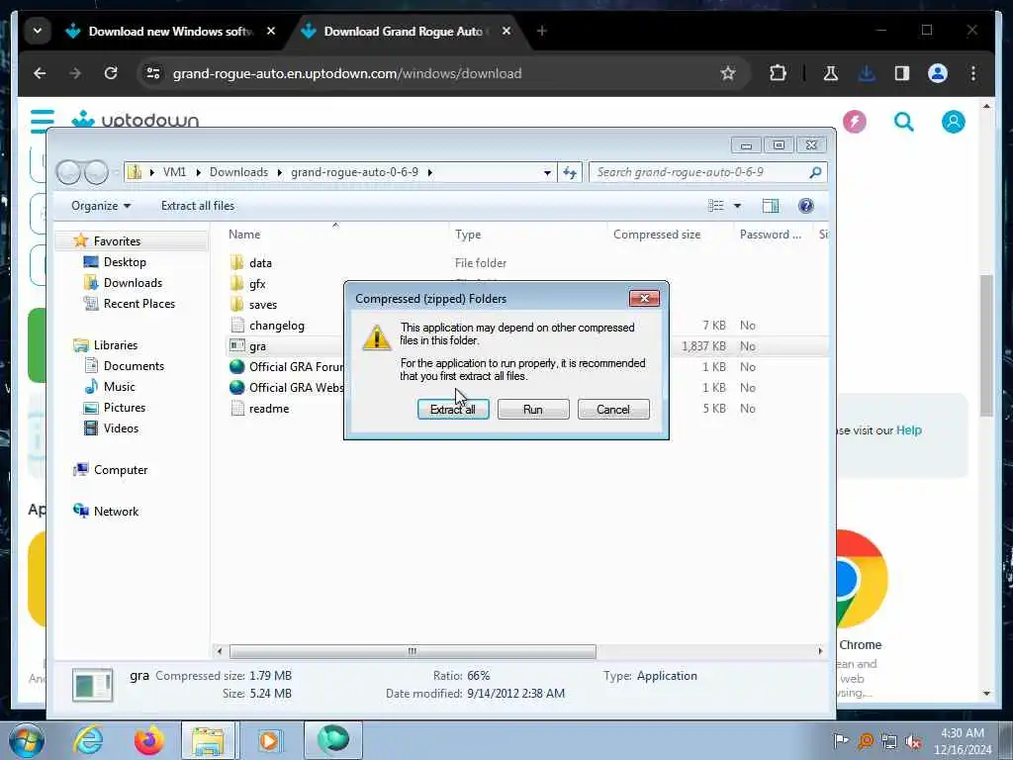This screenshot has width=1013, height=760.
Task: Open Explorer help question mark icon
Action: [x=805, y=206]
